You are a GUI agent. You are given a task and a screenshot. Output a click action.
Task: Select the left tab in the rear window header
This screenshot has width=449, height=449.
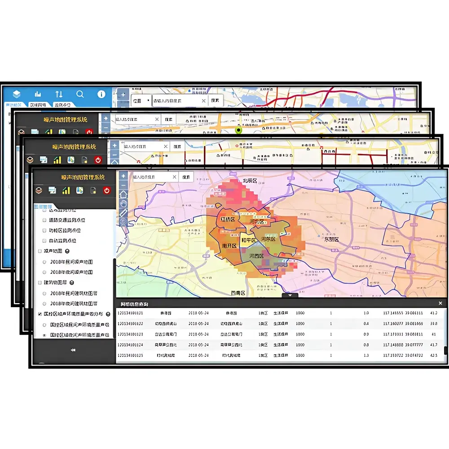coord(14,104)
